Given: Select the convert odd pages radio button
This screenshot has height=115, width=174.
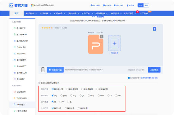Looking at the screenshot, I should [68, 89].
